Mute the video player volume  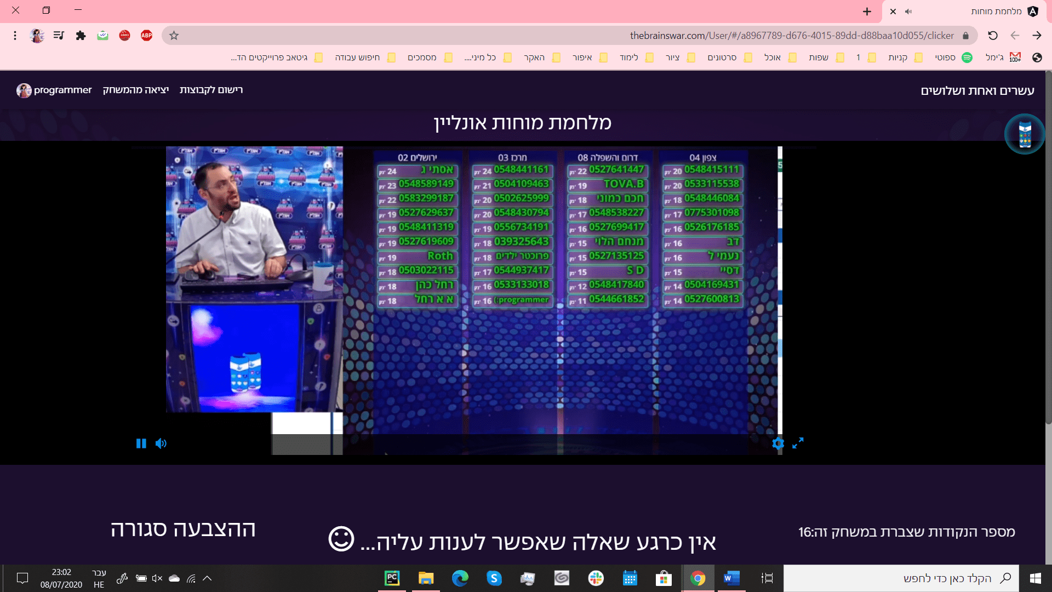pos(161,443)
